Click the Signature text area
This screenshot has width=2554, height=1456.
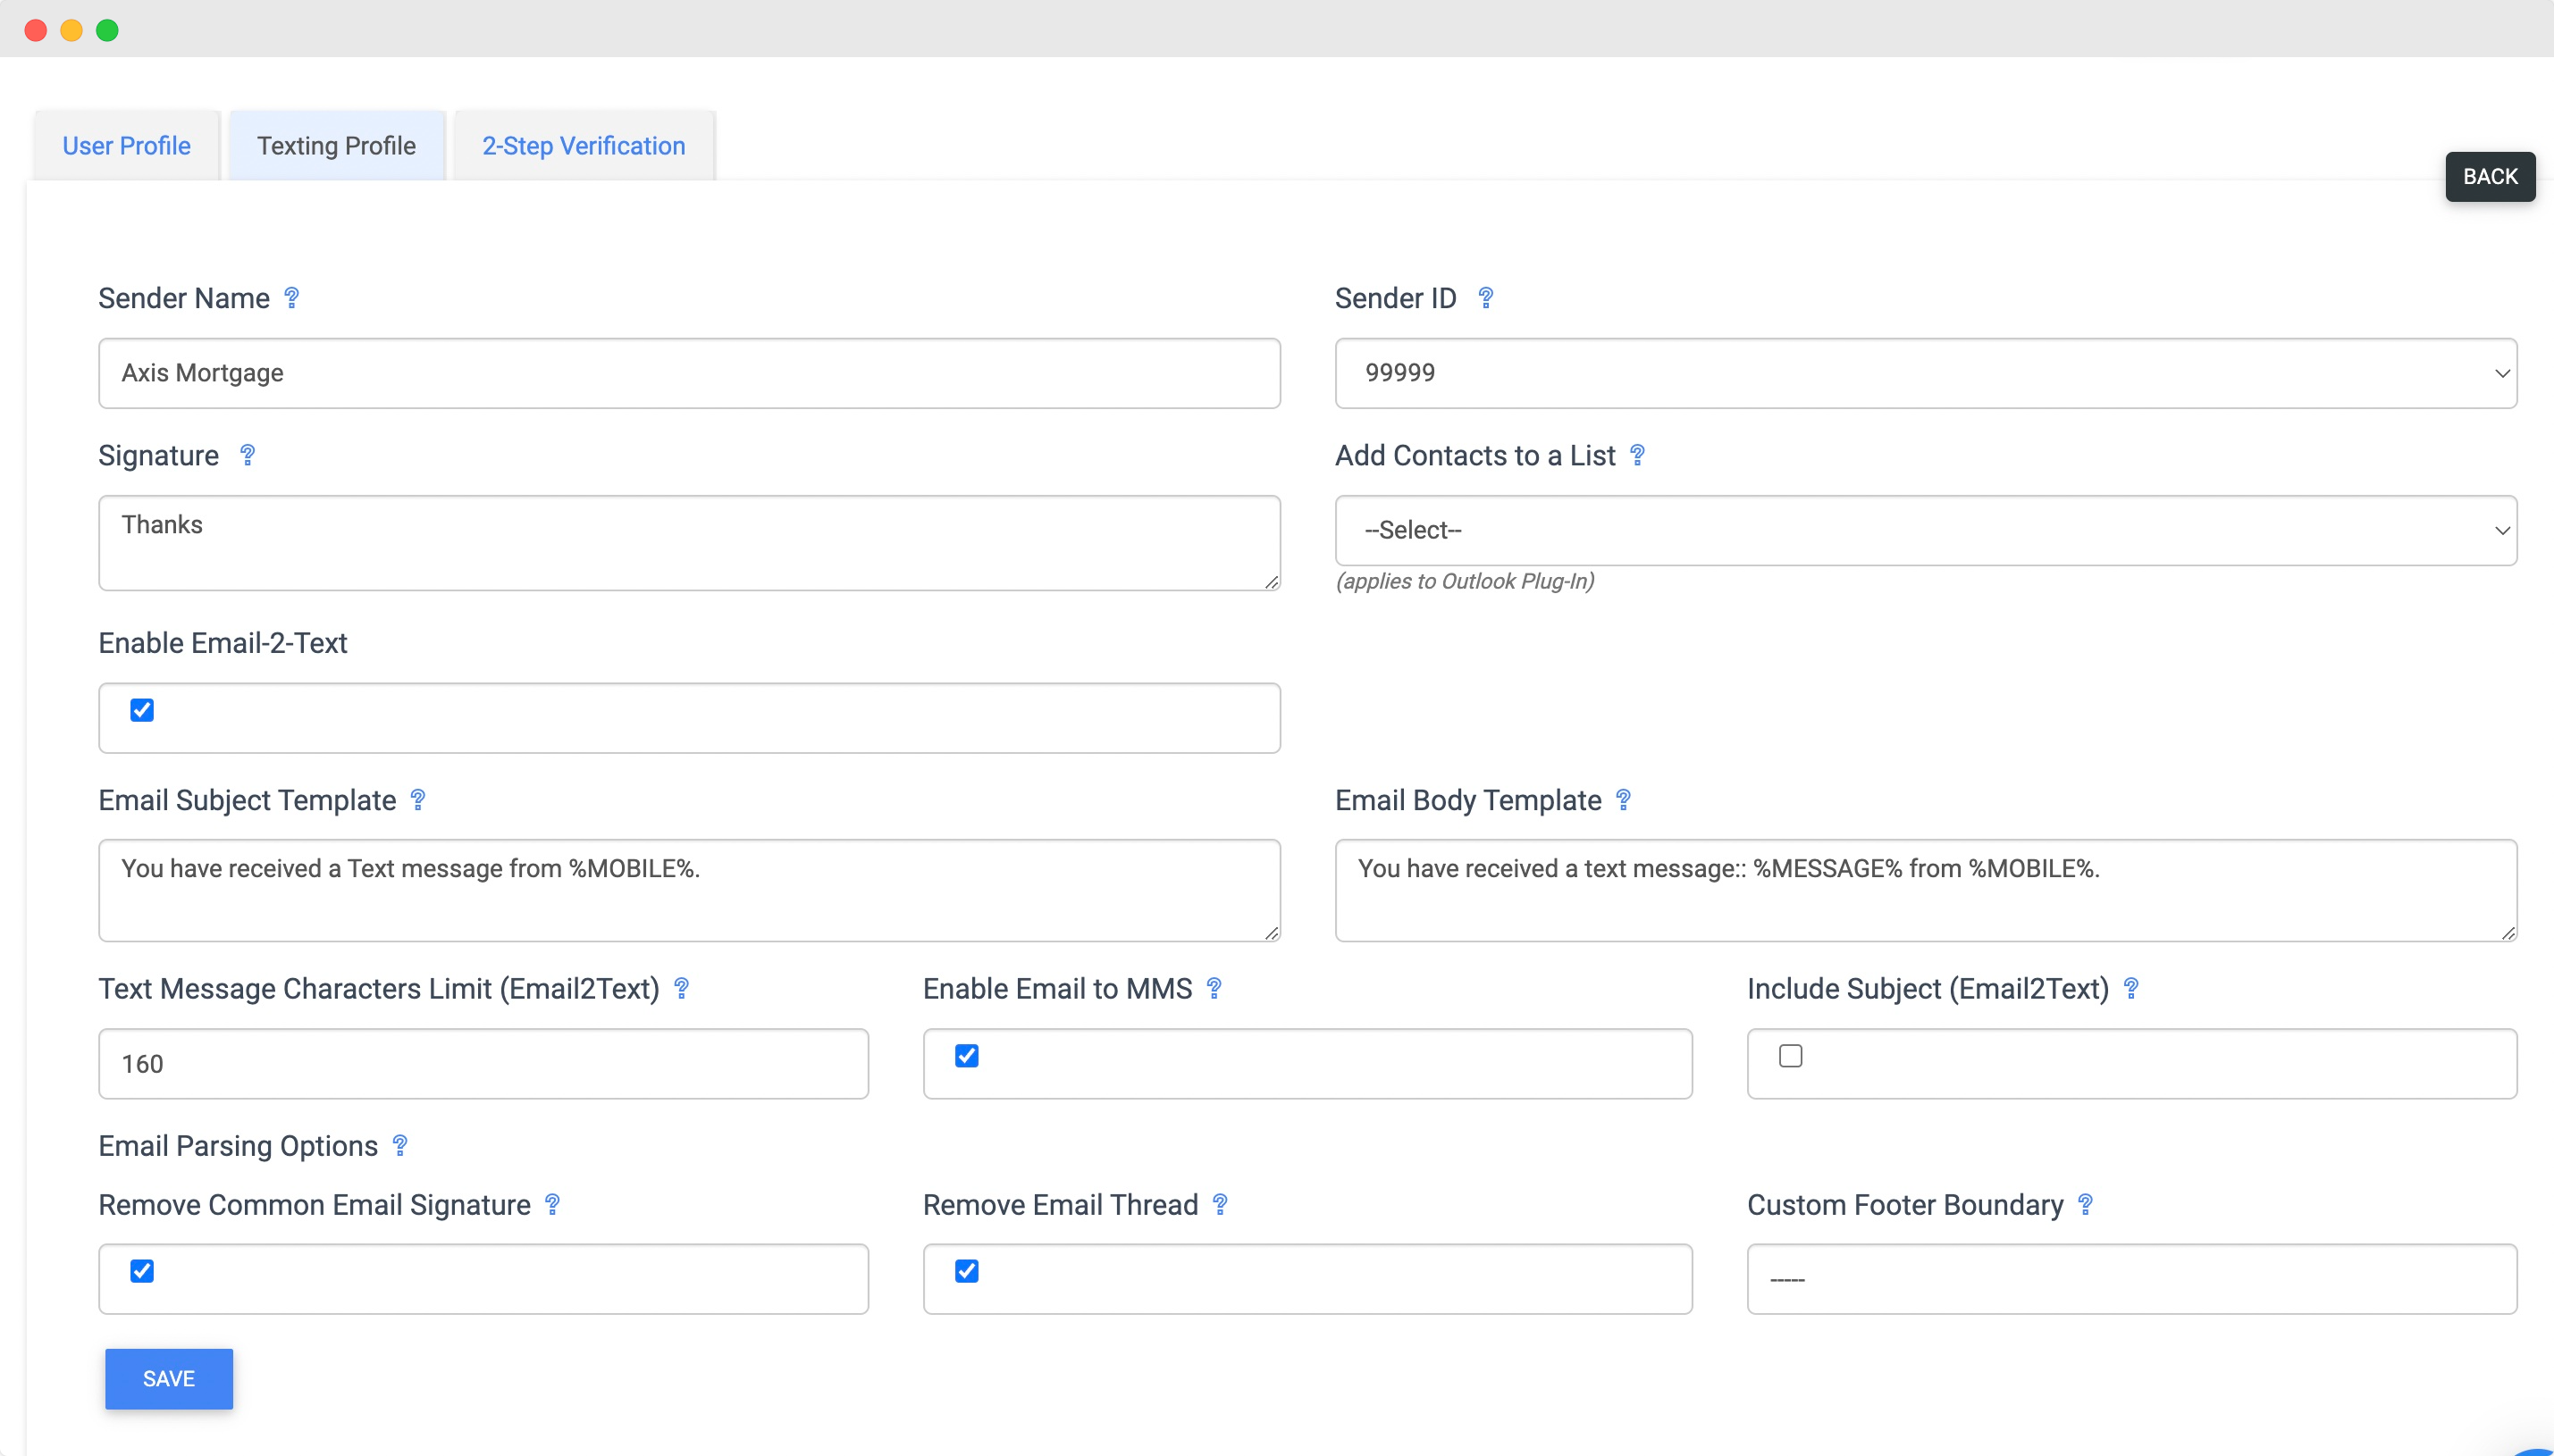(x=689, y=543)
